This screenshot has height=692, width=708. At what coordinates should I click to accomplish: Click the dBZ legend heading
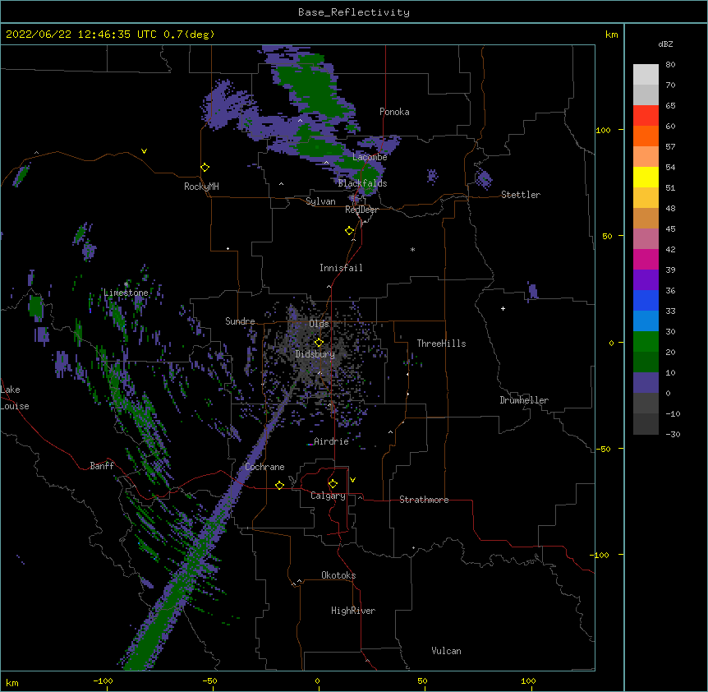pyautogui.click(x=665, y=44)
